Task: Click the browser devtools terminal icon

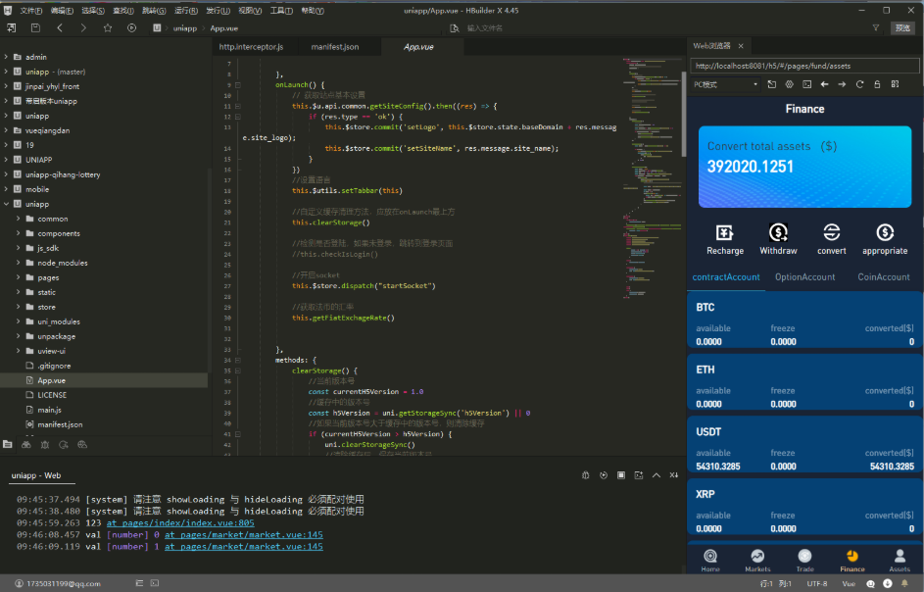Action: pos(806,84)
